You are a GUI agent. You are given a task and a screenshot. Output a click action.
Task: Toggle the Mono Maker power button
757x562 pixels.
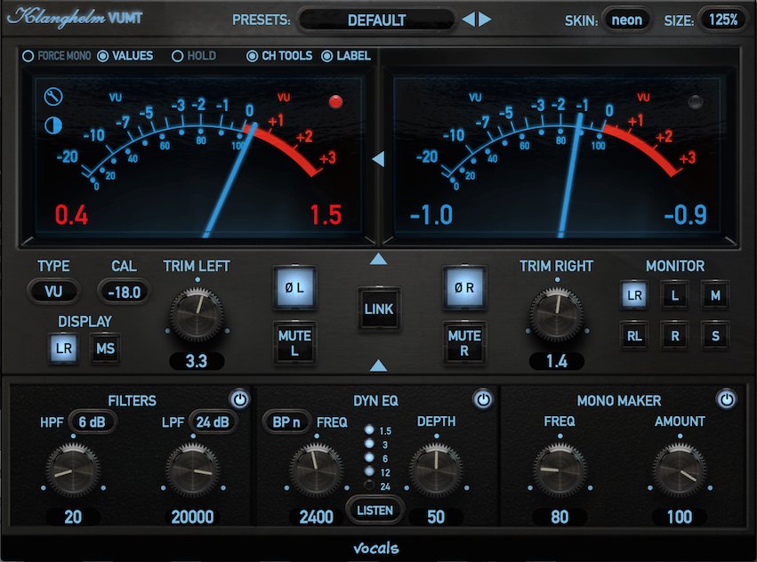point(727,400)
